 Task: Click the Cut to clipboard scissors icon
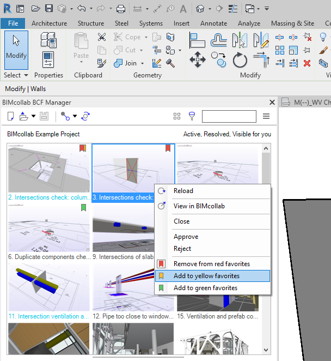coord(102,37)
